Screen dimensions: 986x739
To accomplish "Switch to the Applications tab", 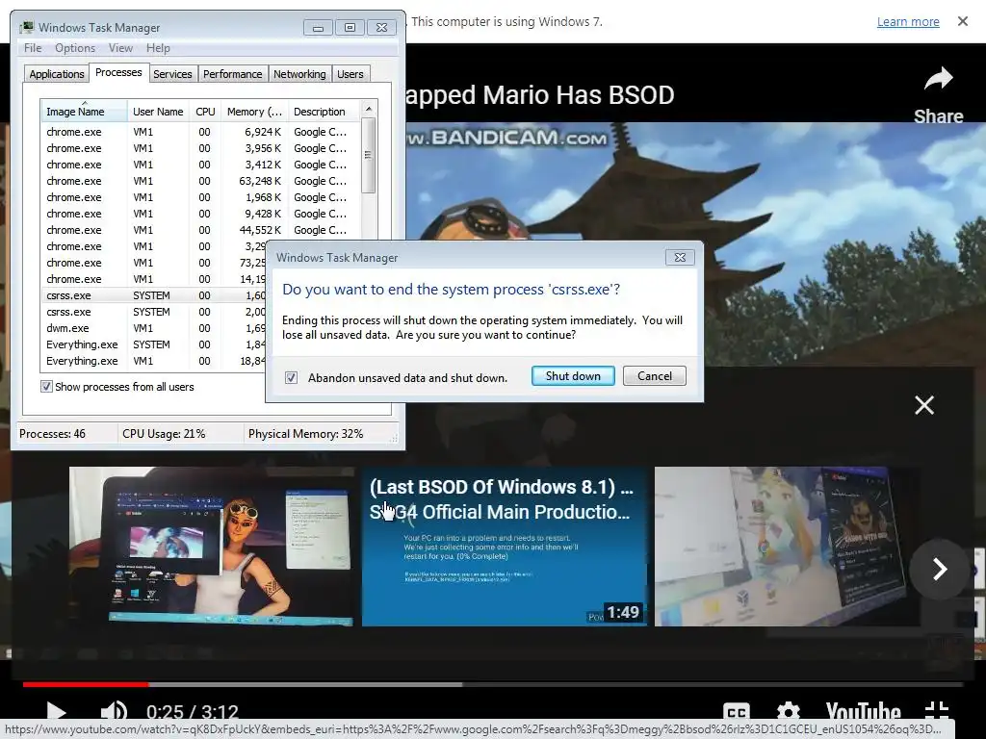I will point(57,74).
